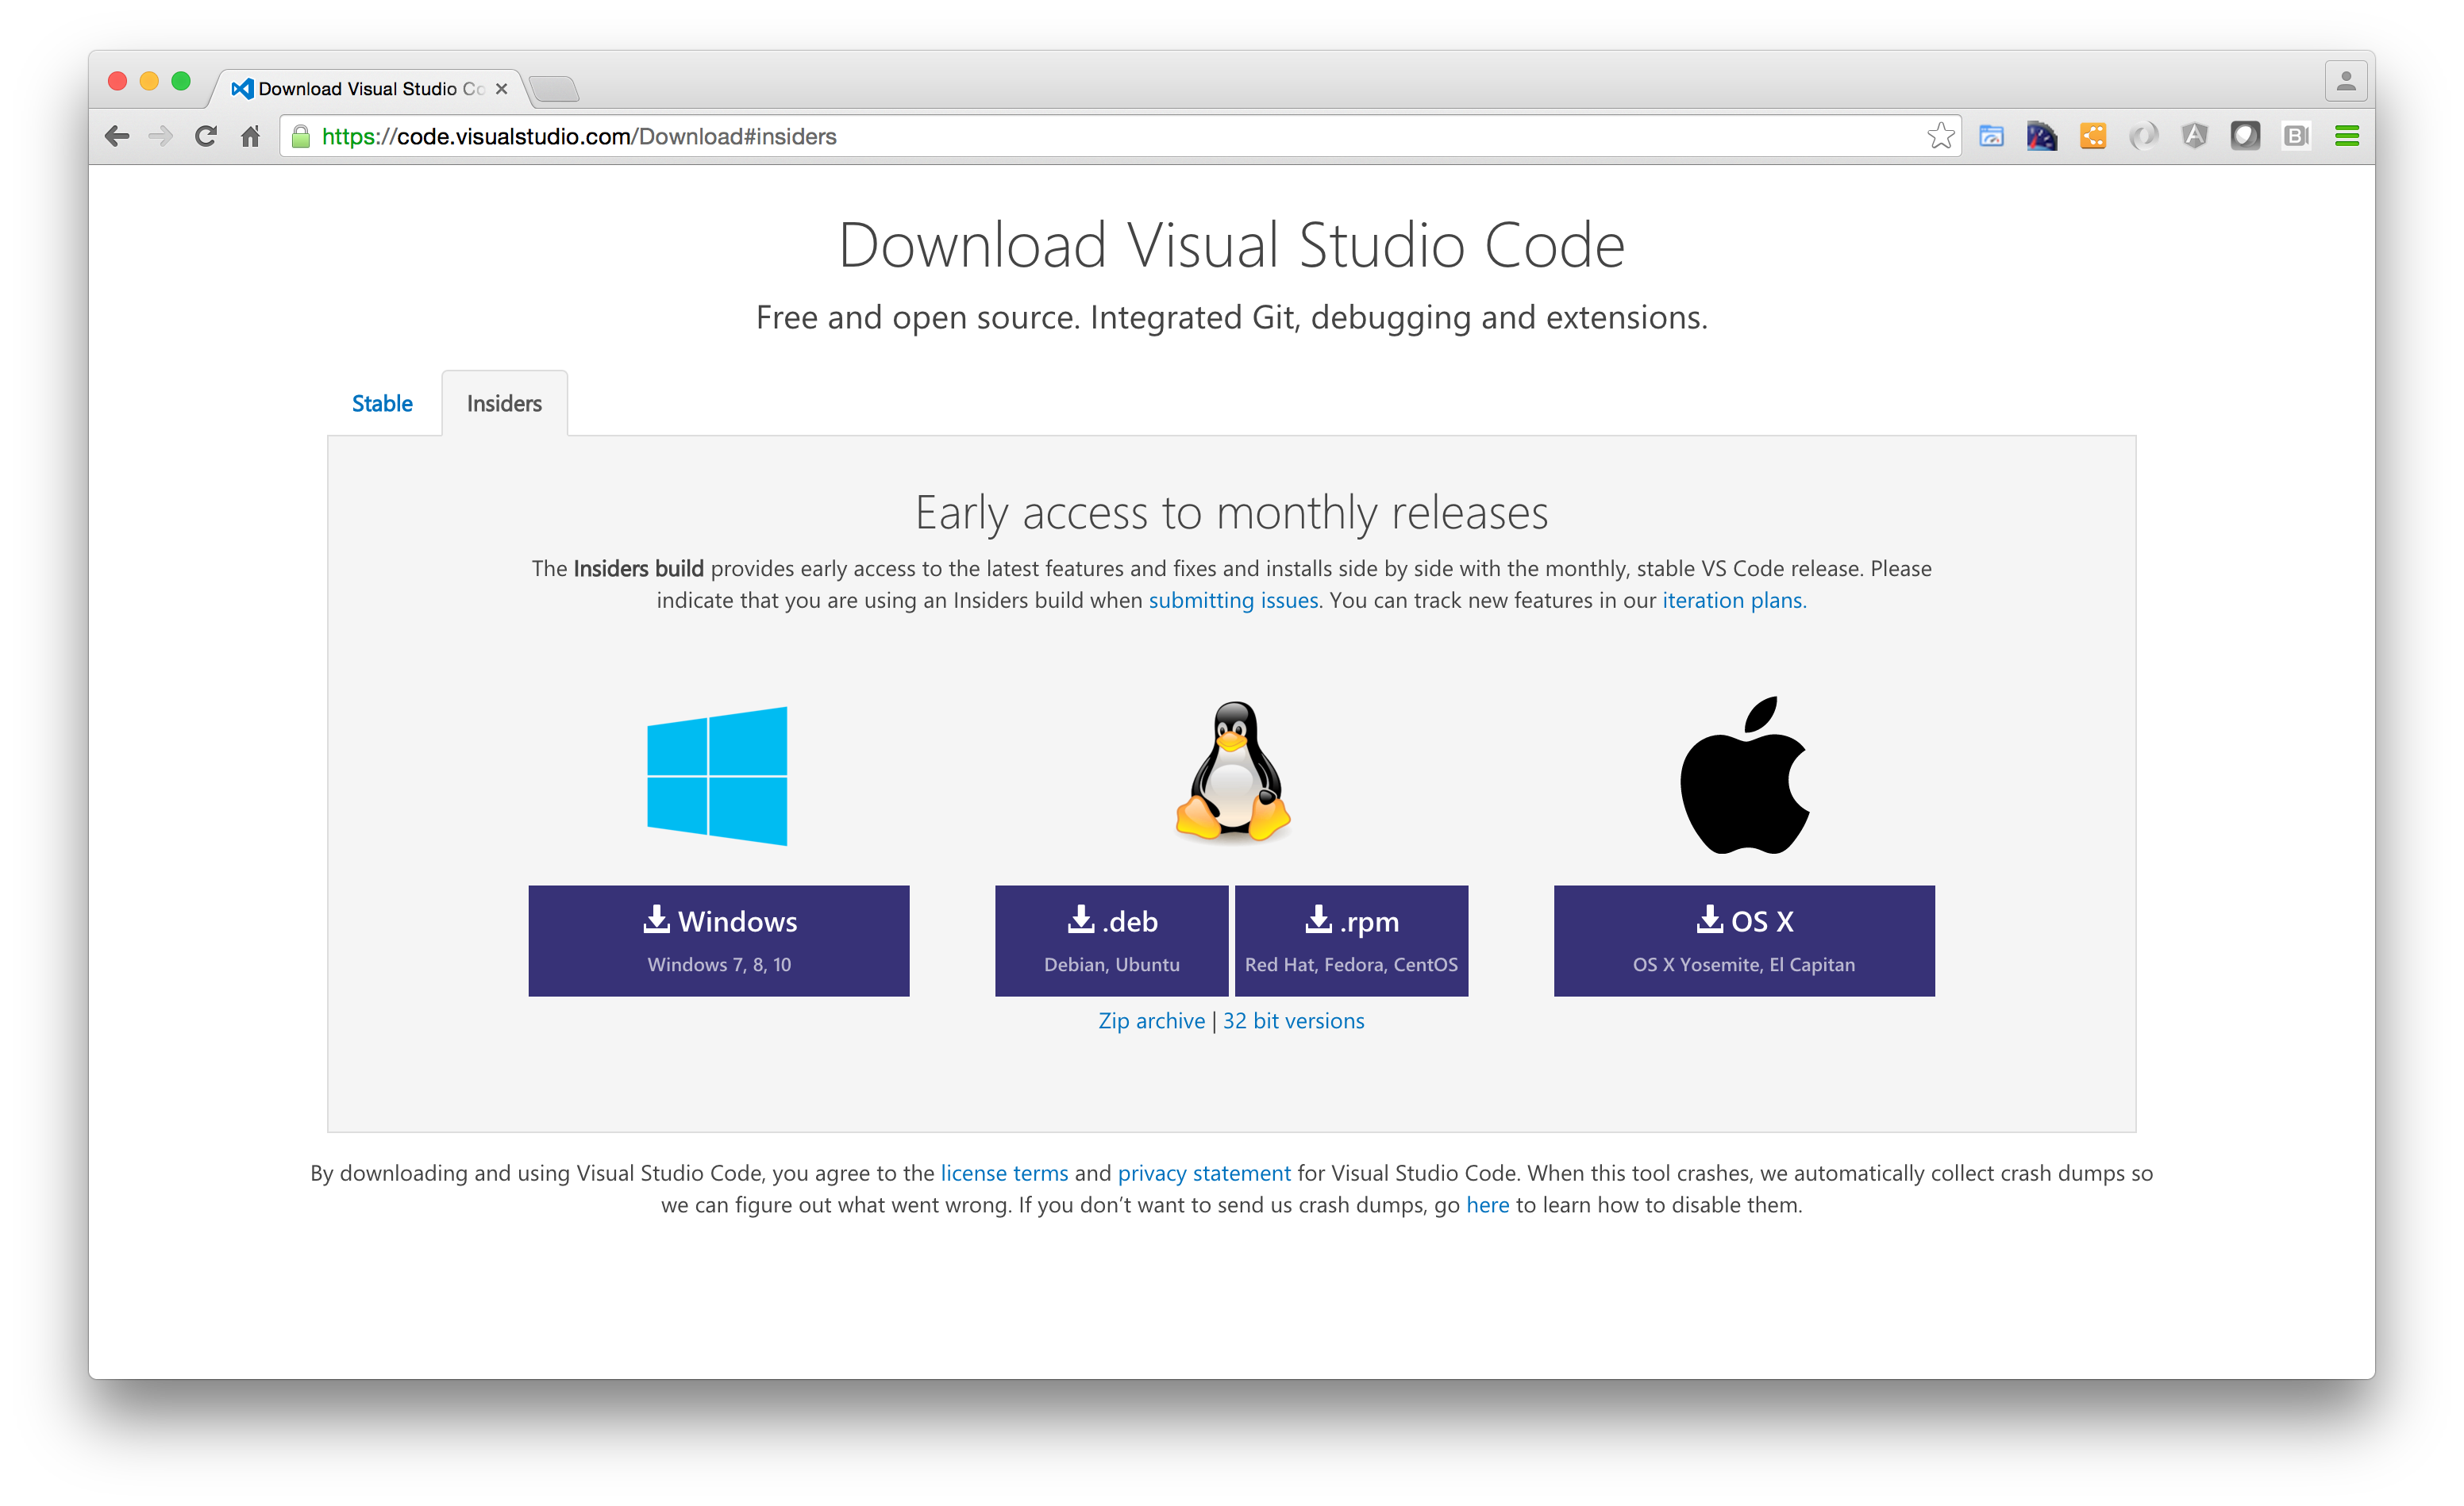
Task: Switch to the Stable tab
Action: [382, 404]
